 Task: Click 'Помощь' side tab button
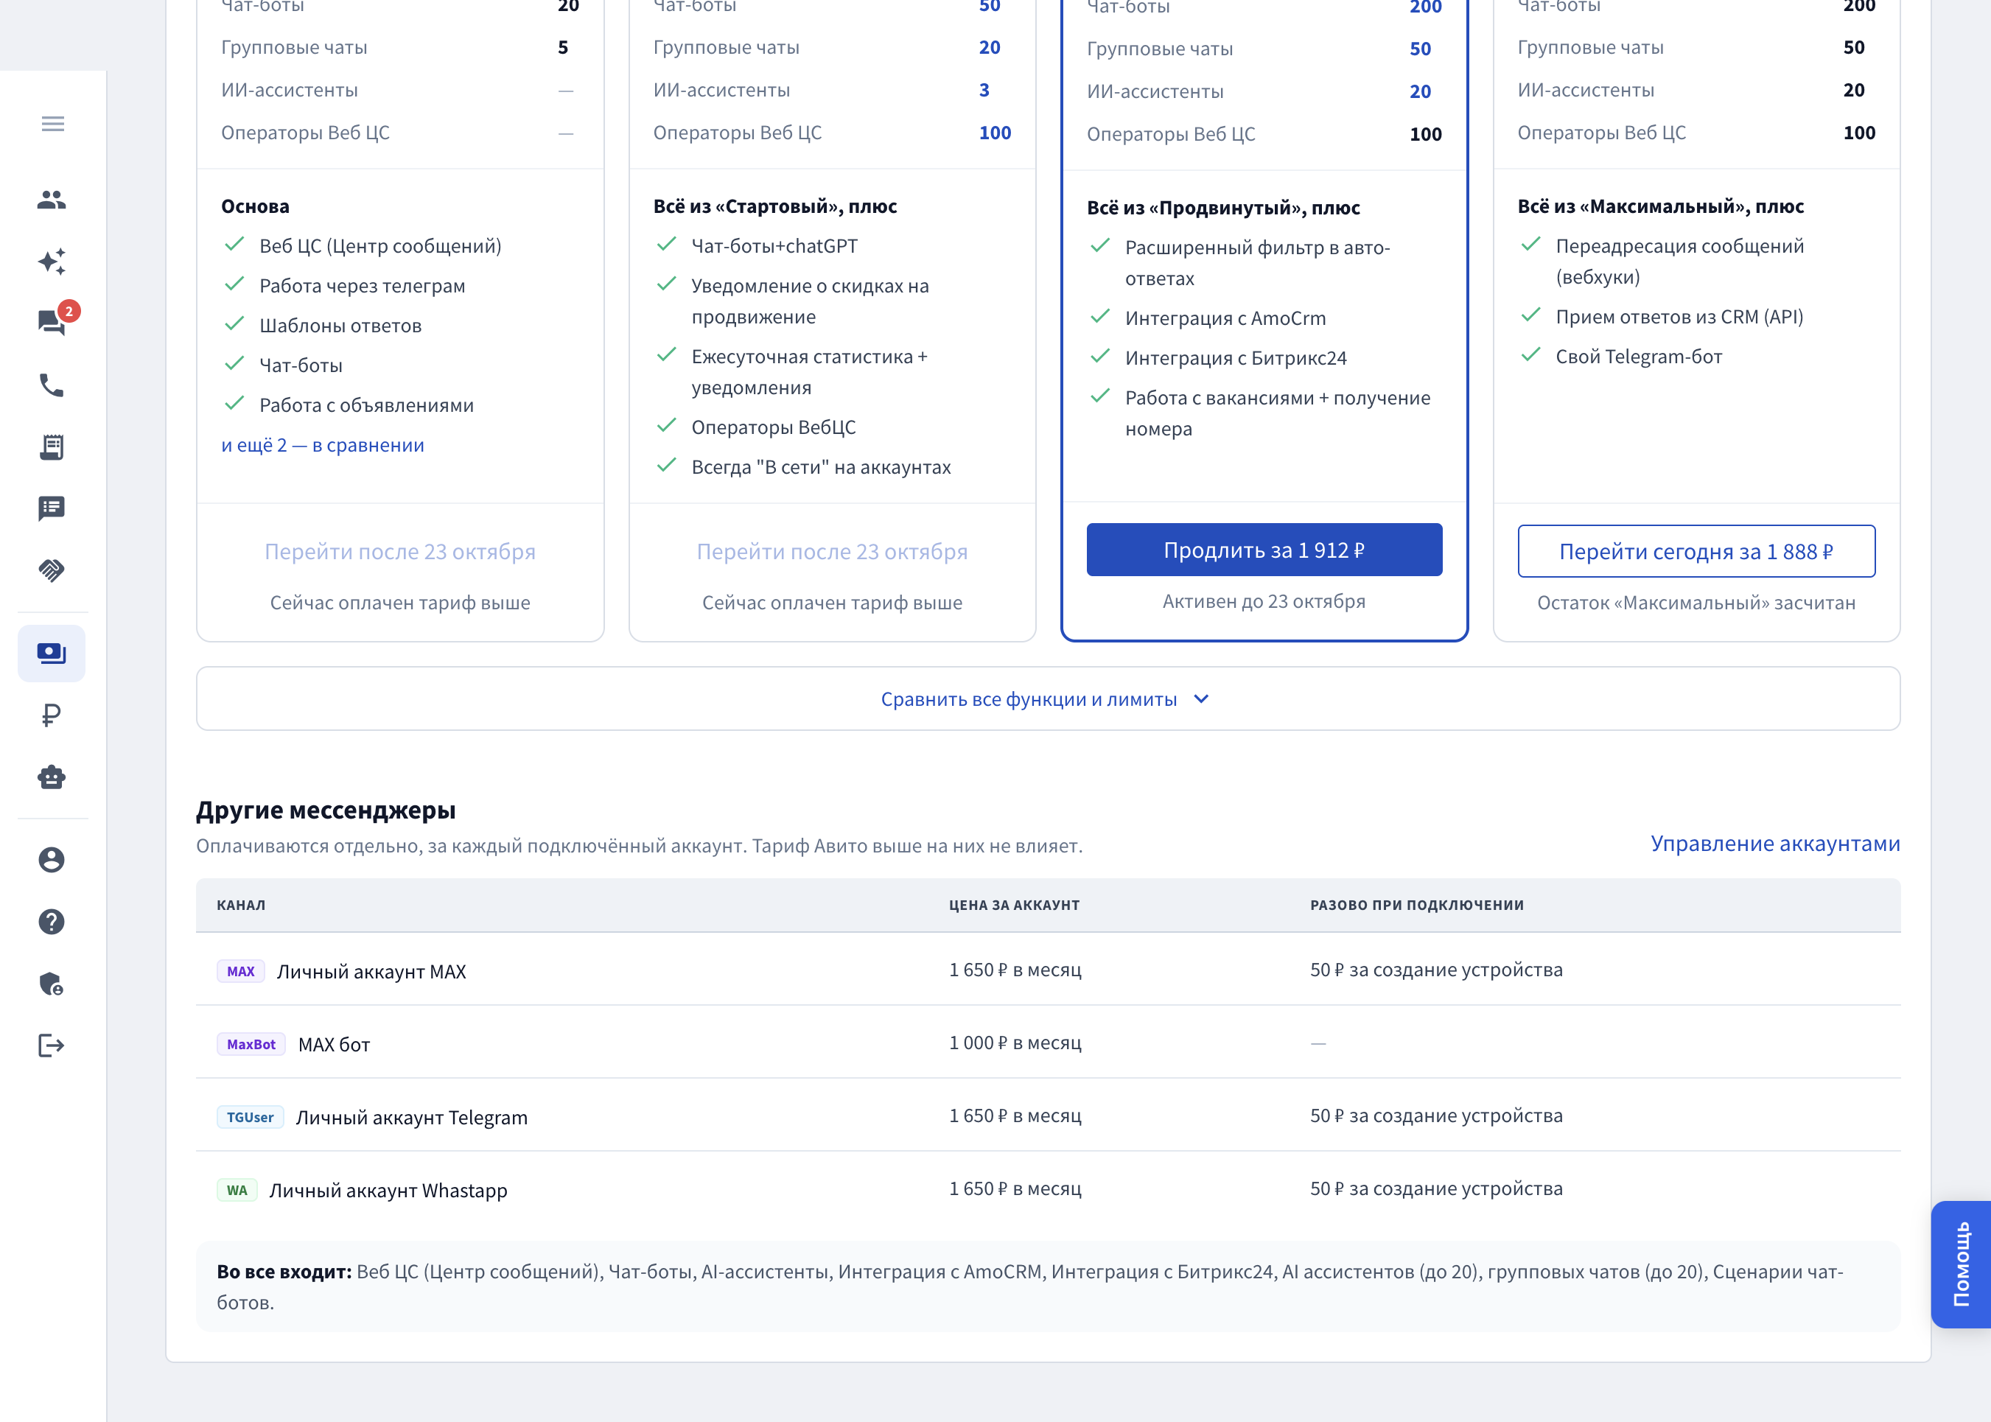[1962, 1264]
